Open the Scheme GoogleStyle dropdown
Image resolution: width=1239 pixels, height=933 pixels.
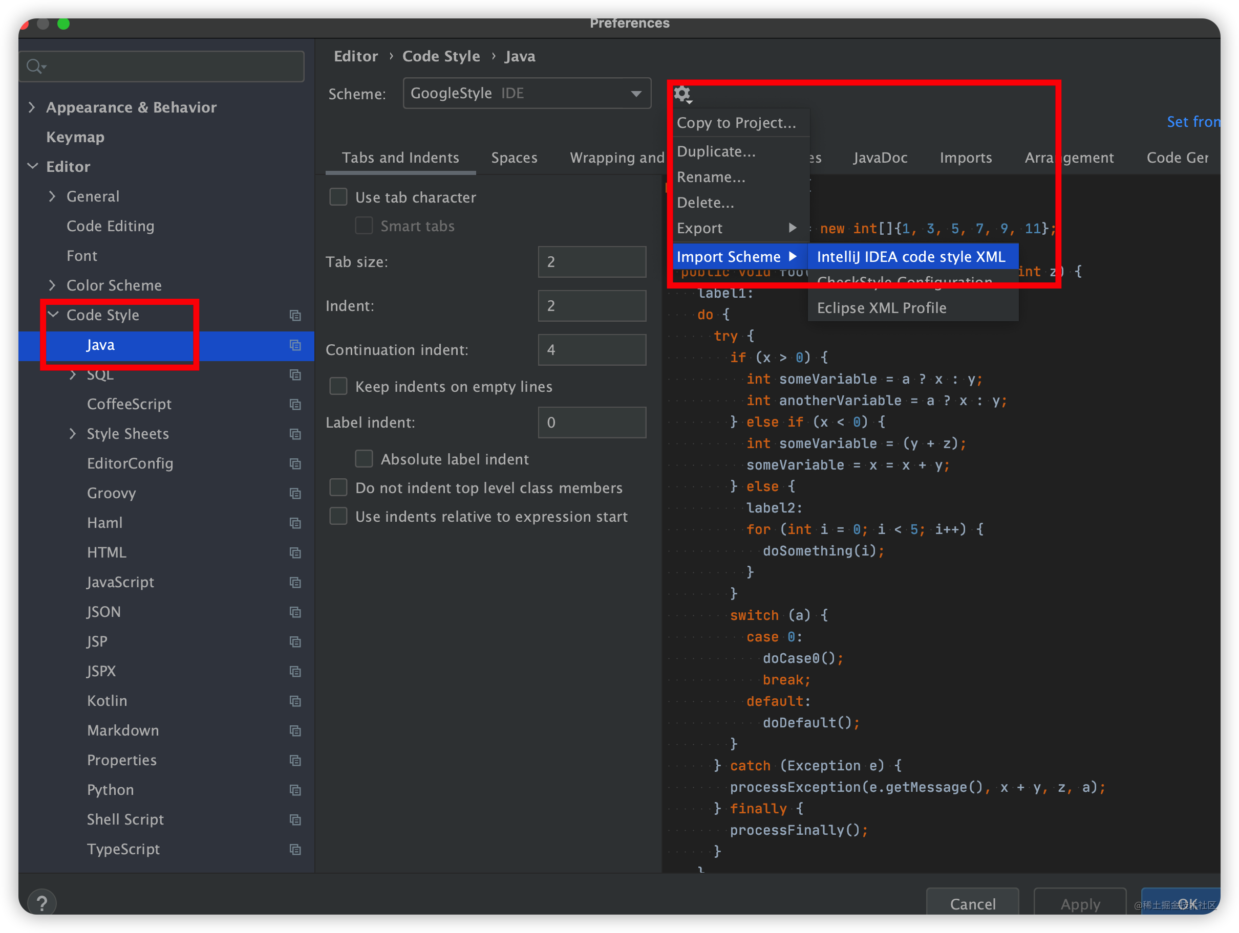[526, 94]
